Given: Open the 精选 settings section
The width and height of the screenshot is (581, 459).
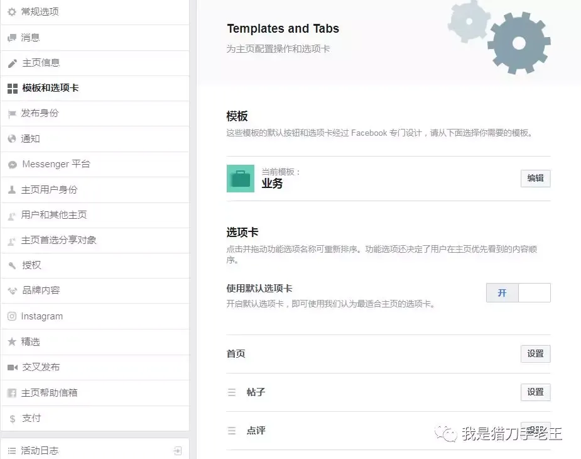Looking at the screenshot, I should (x=95, y=341).
